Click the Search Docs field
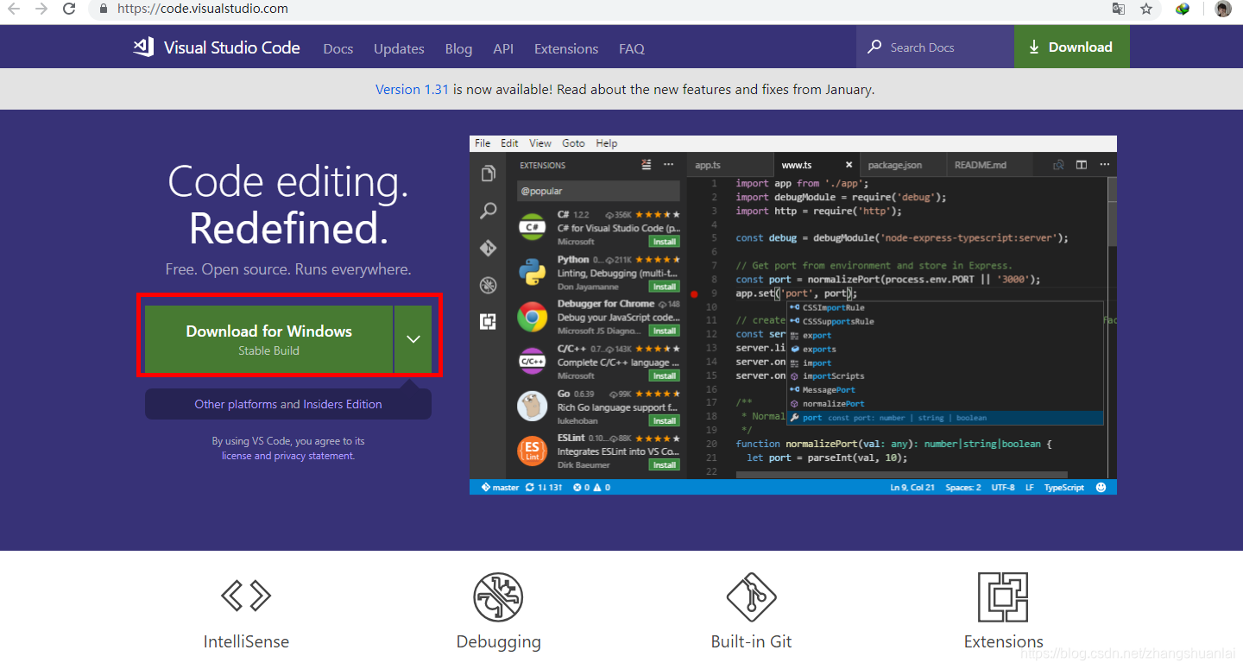 click(x=935, y=47)
